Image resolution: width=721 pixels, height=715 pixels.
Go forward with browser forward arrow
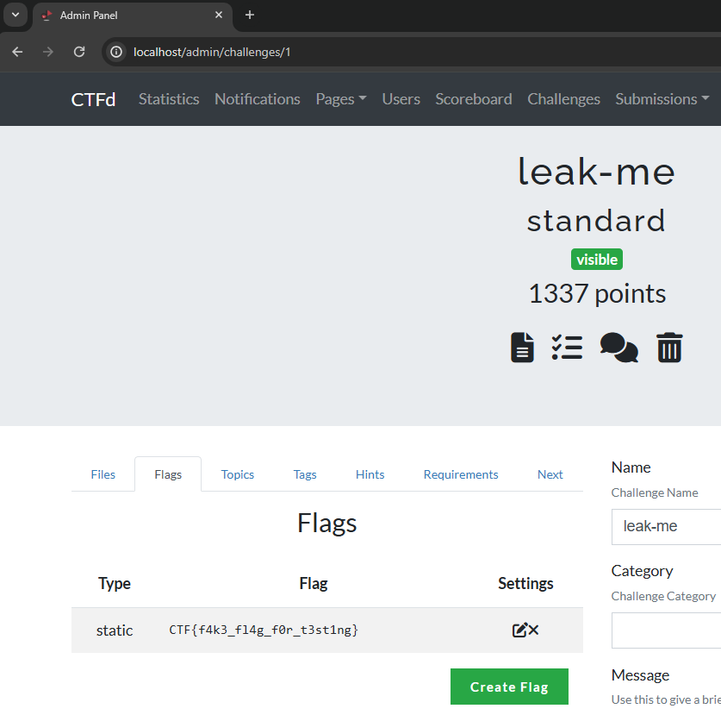coord(48,52)
